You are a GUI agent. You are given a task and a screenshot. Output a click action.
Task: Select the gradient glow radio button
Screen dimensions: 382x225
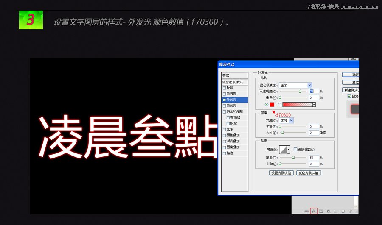(279, 105)
